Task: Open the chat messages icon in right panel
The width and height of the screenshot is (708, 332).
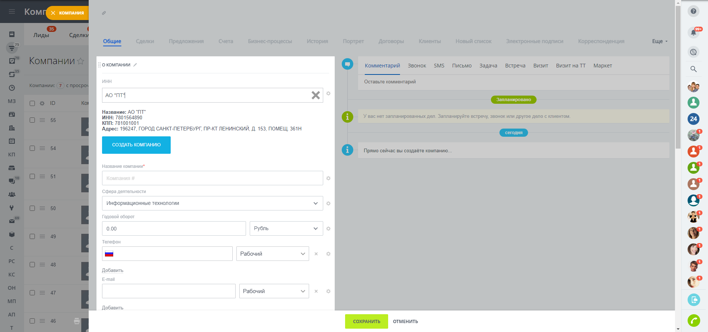Action: [694, 52]
